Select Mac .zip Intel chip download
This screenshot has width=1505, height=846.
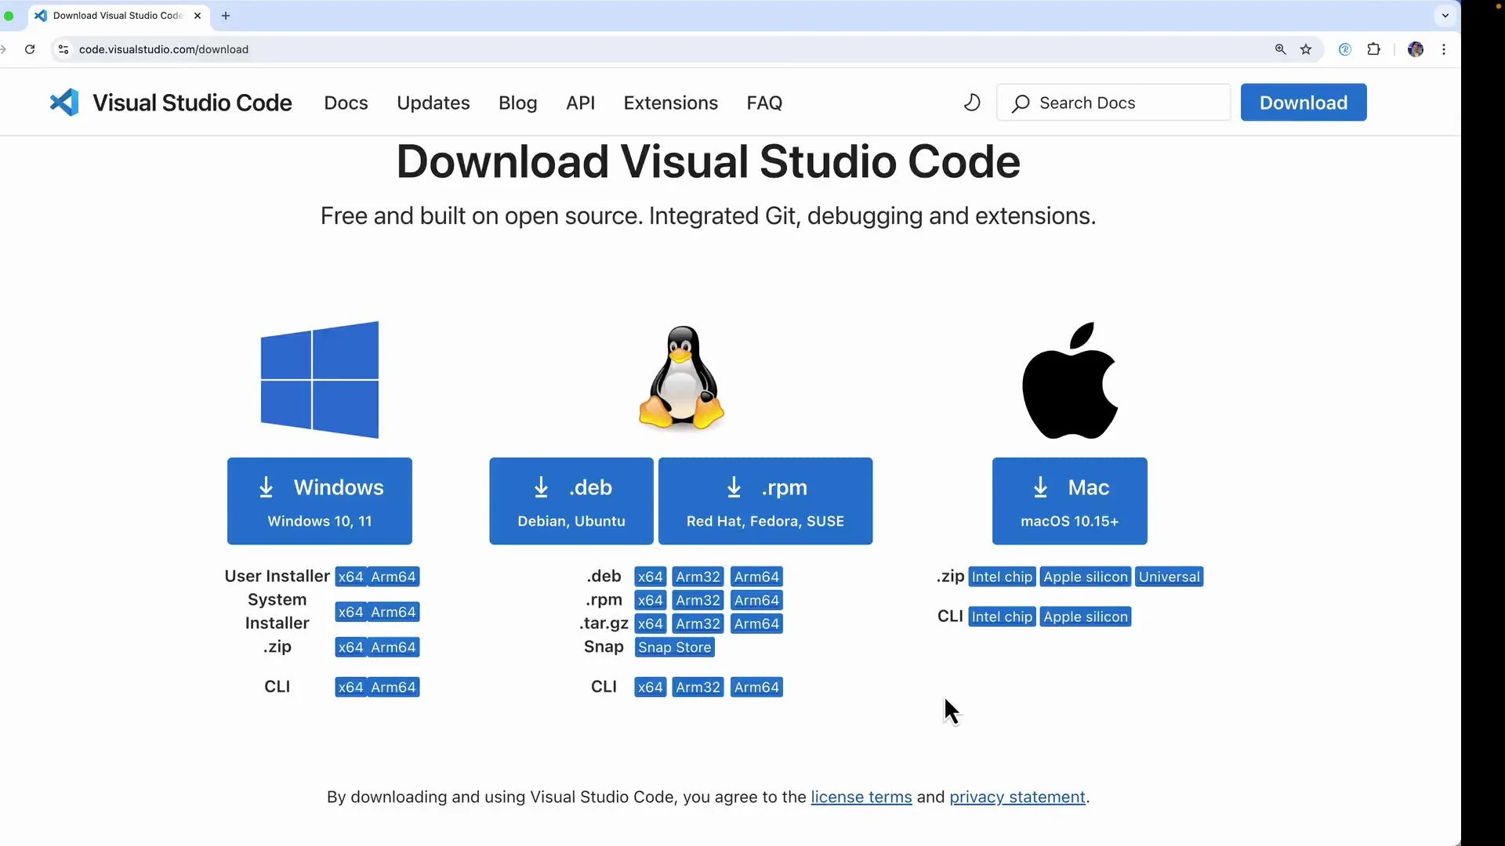[x=1002, y=577]
